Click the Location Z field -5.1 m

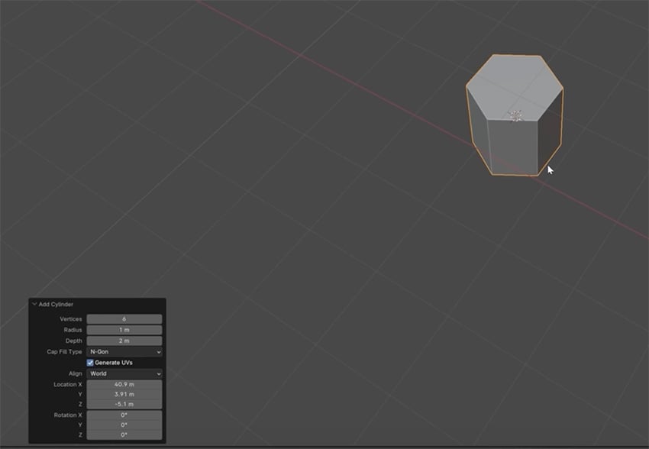click(124, 404)
